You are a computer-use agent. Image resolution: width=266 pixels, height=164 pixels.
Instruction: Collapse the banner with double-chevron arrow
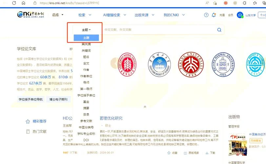click(x=145, y=107)
